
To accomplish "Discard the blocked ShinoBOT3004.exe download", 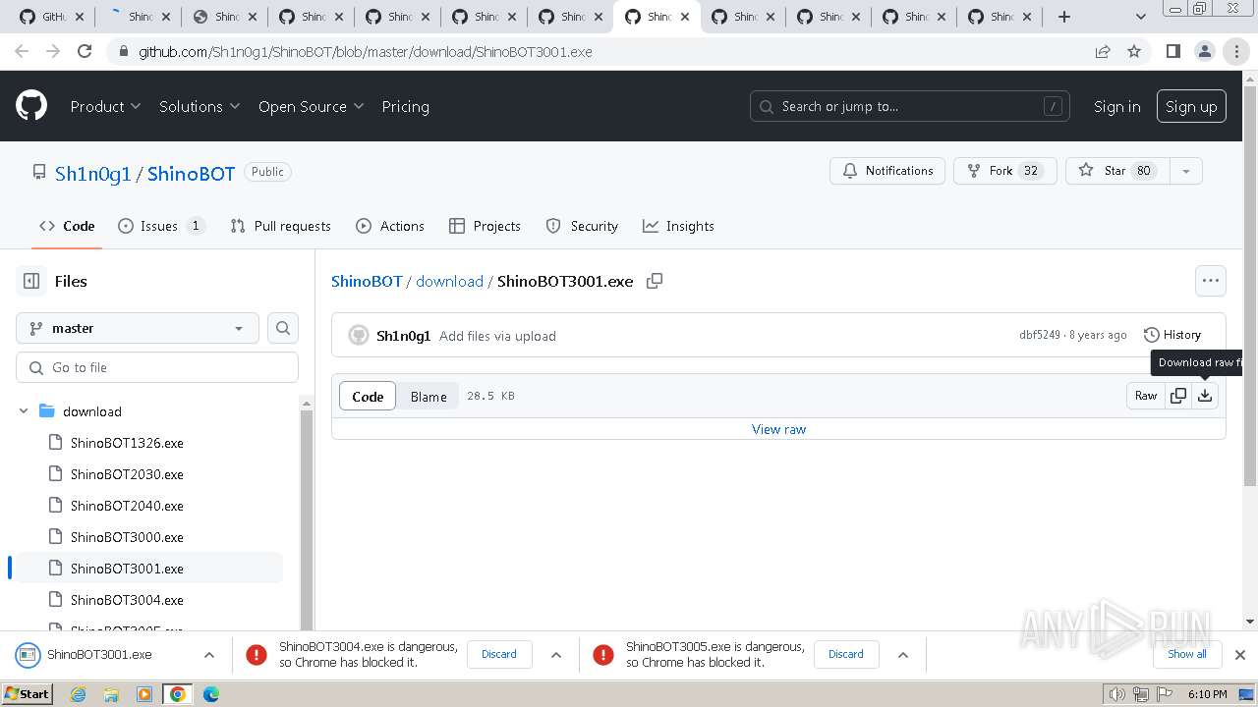I will coord(499,654).
